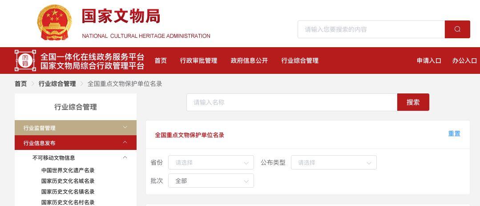Click the magnifier search button in header
The image size is (480, 206).
[457, 29]
